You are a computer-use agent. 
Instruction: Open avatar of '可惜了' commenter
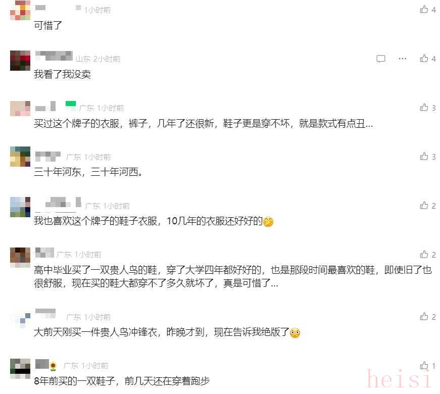coord(20,10)
